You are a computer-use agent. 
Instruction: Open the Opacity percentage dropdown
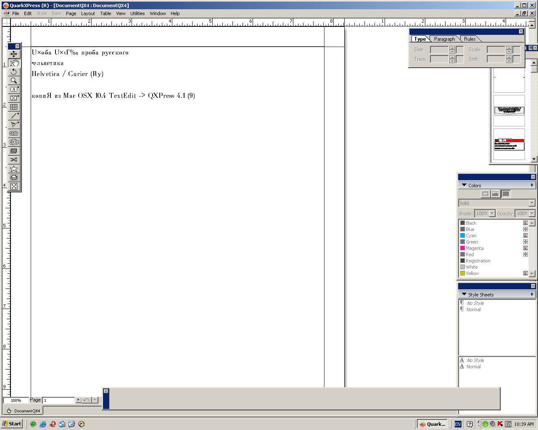click(x=532, y=214)
